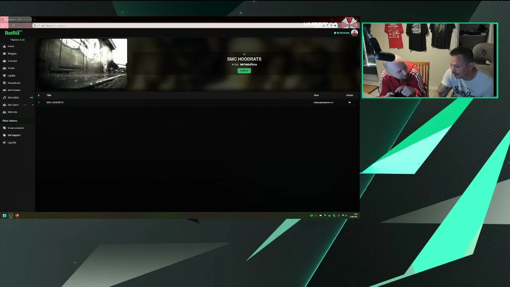510x287 pixels.
Task: Open the Mini-Games section
Action: 14,90
